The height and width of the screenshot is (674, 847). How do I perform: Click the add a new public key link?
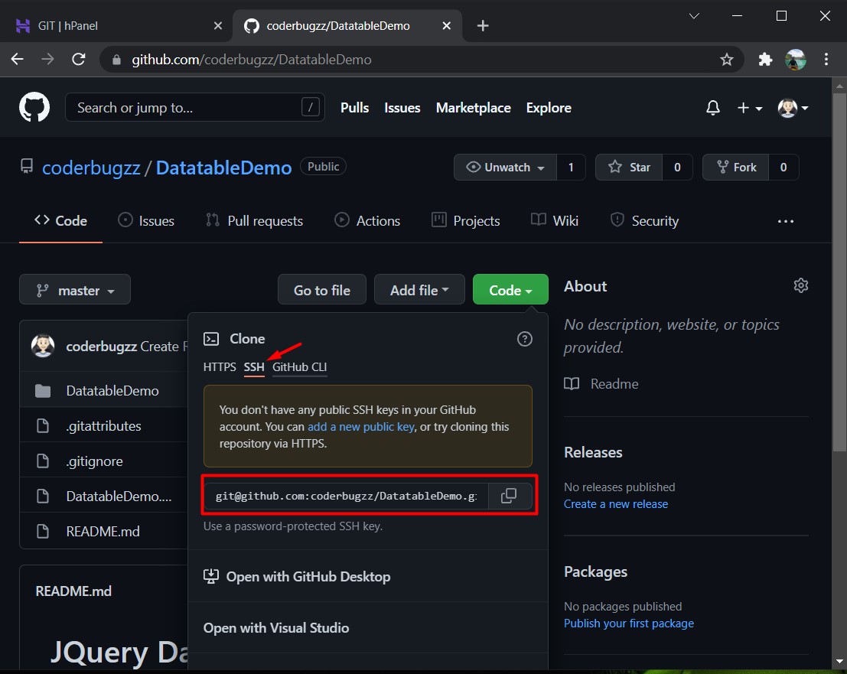(360, 426)
